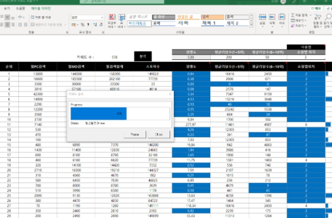Click the orientation text angle icon
The height and width of the screenshot is (218, 332).
(x=20, y=17)
